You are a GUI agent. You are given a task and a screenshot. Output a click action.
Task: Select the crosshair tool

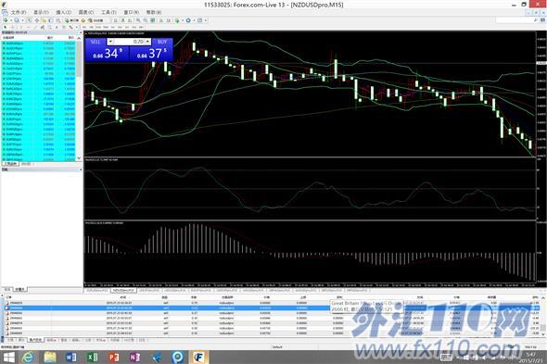13,27
